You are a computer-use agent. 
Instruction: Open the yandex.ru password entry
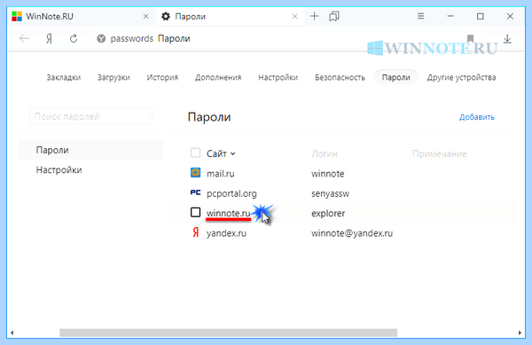click(x=226, y=233)
